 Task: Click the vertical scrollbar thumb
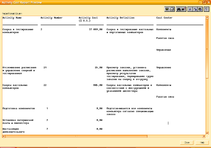207,49
